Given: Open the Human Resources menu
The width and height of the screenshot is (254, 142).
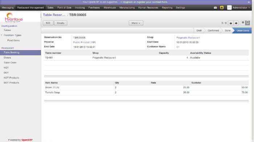Looking at the screenshot, I should pyautogui.click(x=148, y=8).
